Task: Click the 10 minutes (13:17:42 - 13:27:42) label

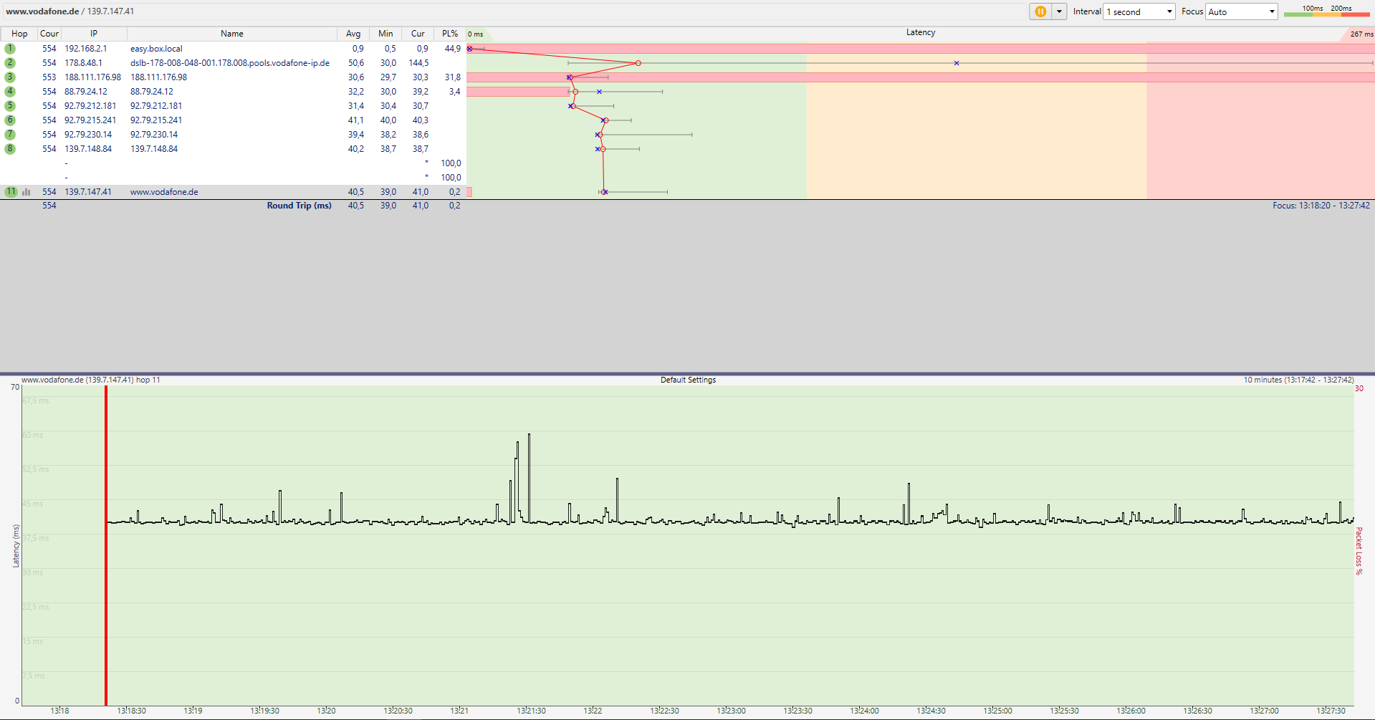Action: coord(1298,380)
